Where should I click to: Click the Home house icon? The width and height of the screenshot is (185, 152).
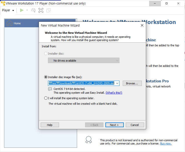tap(10, 23)
